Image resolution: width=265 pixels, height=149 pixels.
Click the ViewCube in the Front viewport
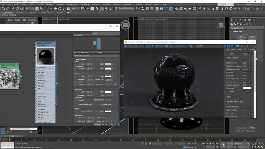[221, 25]
